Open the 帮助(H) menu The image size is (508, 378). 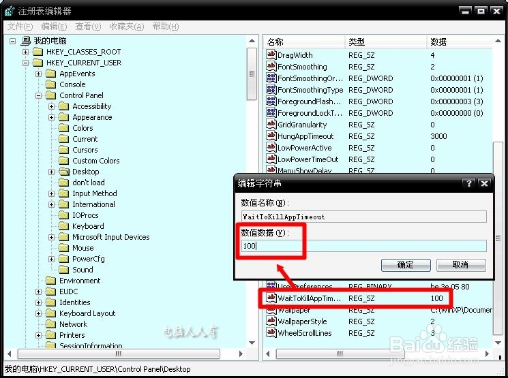[x=165, y=27]
